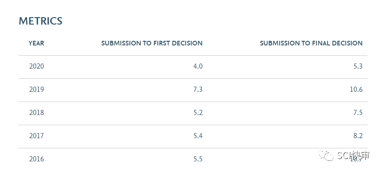Viewport: 382px width, 172px height.
Task: Select the YEAR column header
Action: [x=36, y=43]
